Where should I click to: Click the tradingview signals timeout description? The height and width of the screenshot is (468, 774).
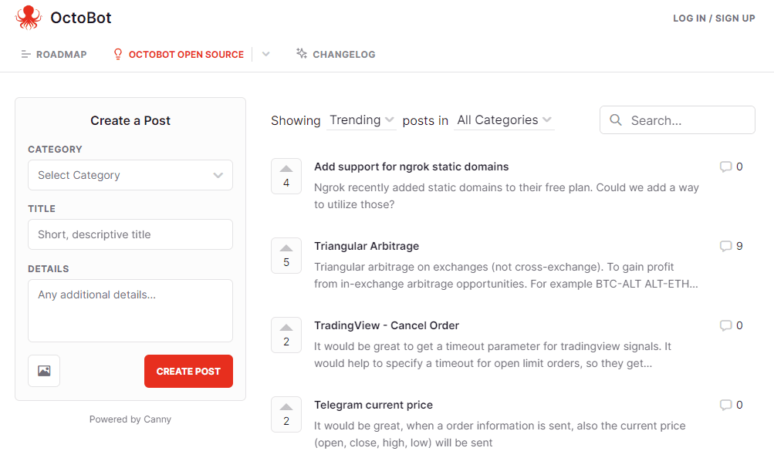492,355
